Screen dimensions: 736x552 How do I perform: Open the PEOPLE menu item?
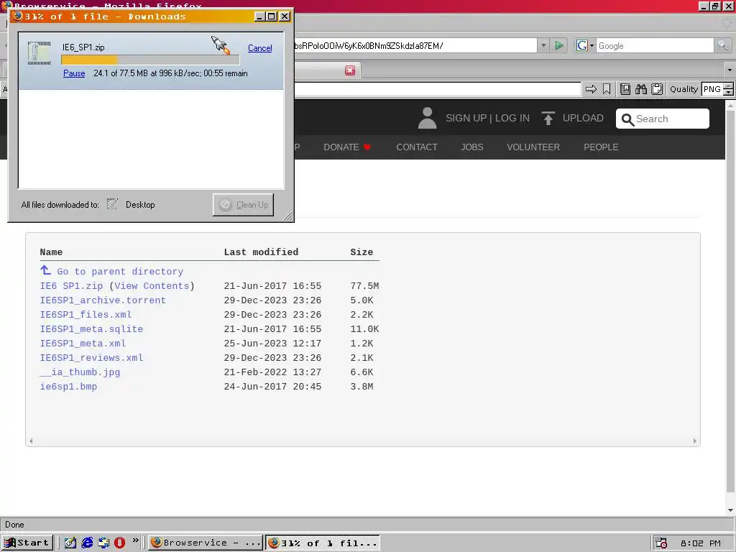point(601,147)
